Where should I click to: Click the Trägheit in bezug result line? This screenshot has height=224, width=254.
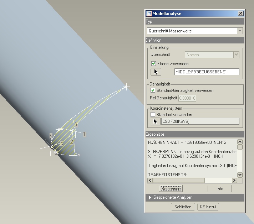[x=192, y=166]
